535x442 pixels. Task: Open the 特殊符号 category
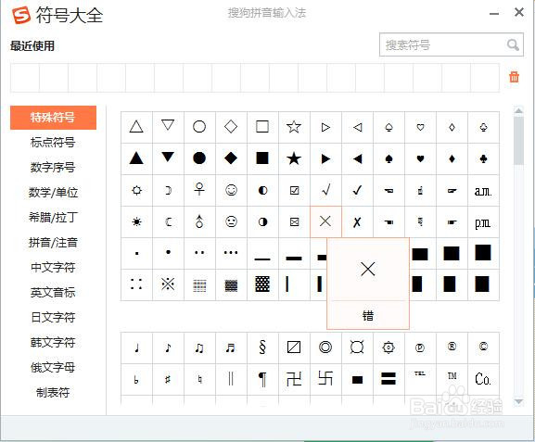53,118
